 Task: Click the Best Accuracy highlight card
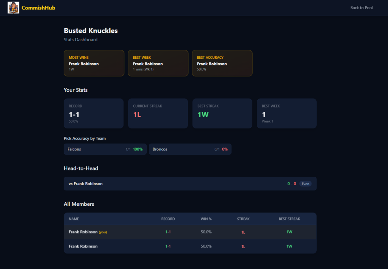222,63
